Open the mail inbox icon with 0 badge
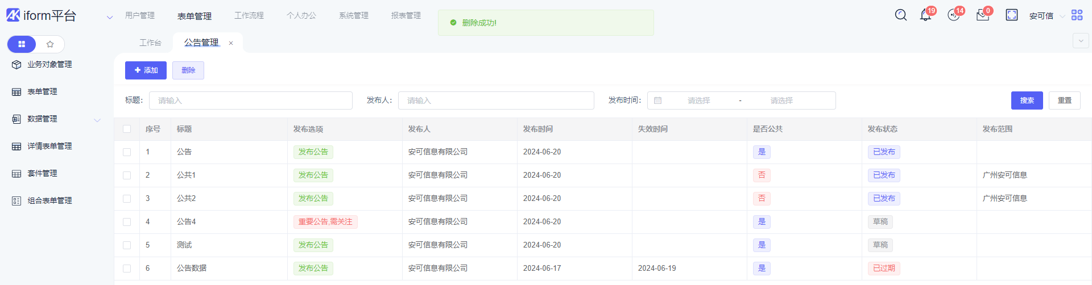 point(983,15)
